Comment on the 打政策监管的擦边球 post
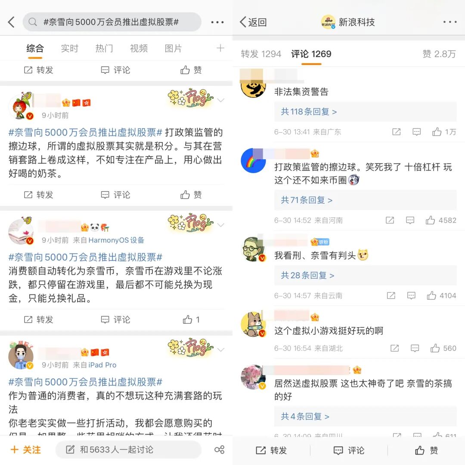 tap(116, 195)
